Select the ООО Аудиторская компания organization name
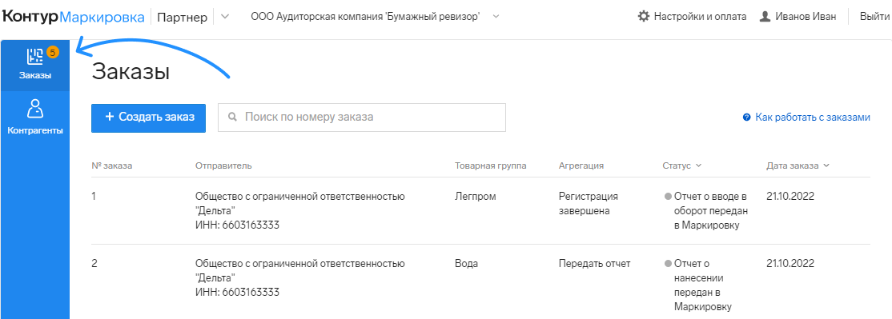 click(x=365, y=17)
